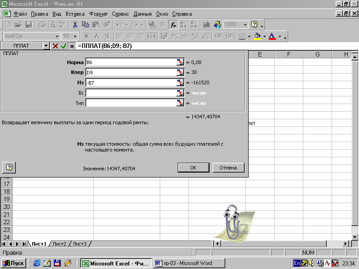Click red font color A icon
359x269 pixels.
click(x=272, y=36)
